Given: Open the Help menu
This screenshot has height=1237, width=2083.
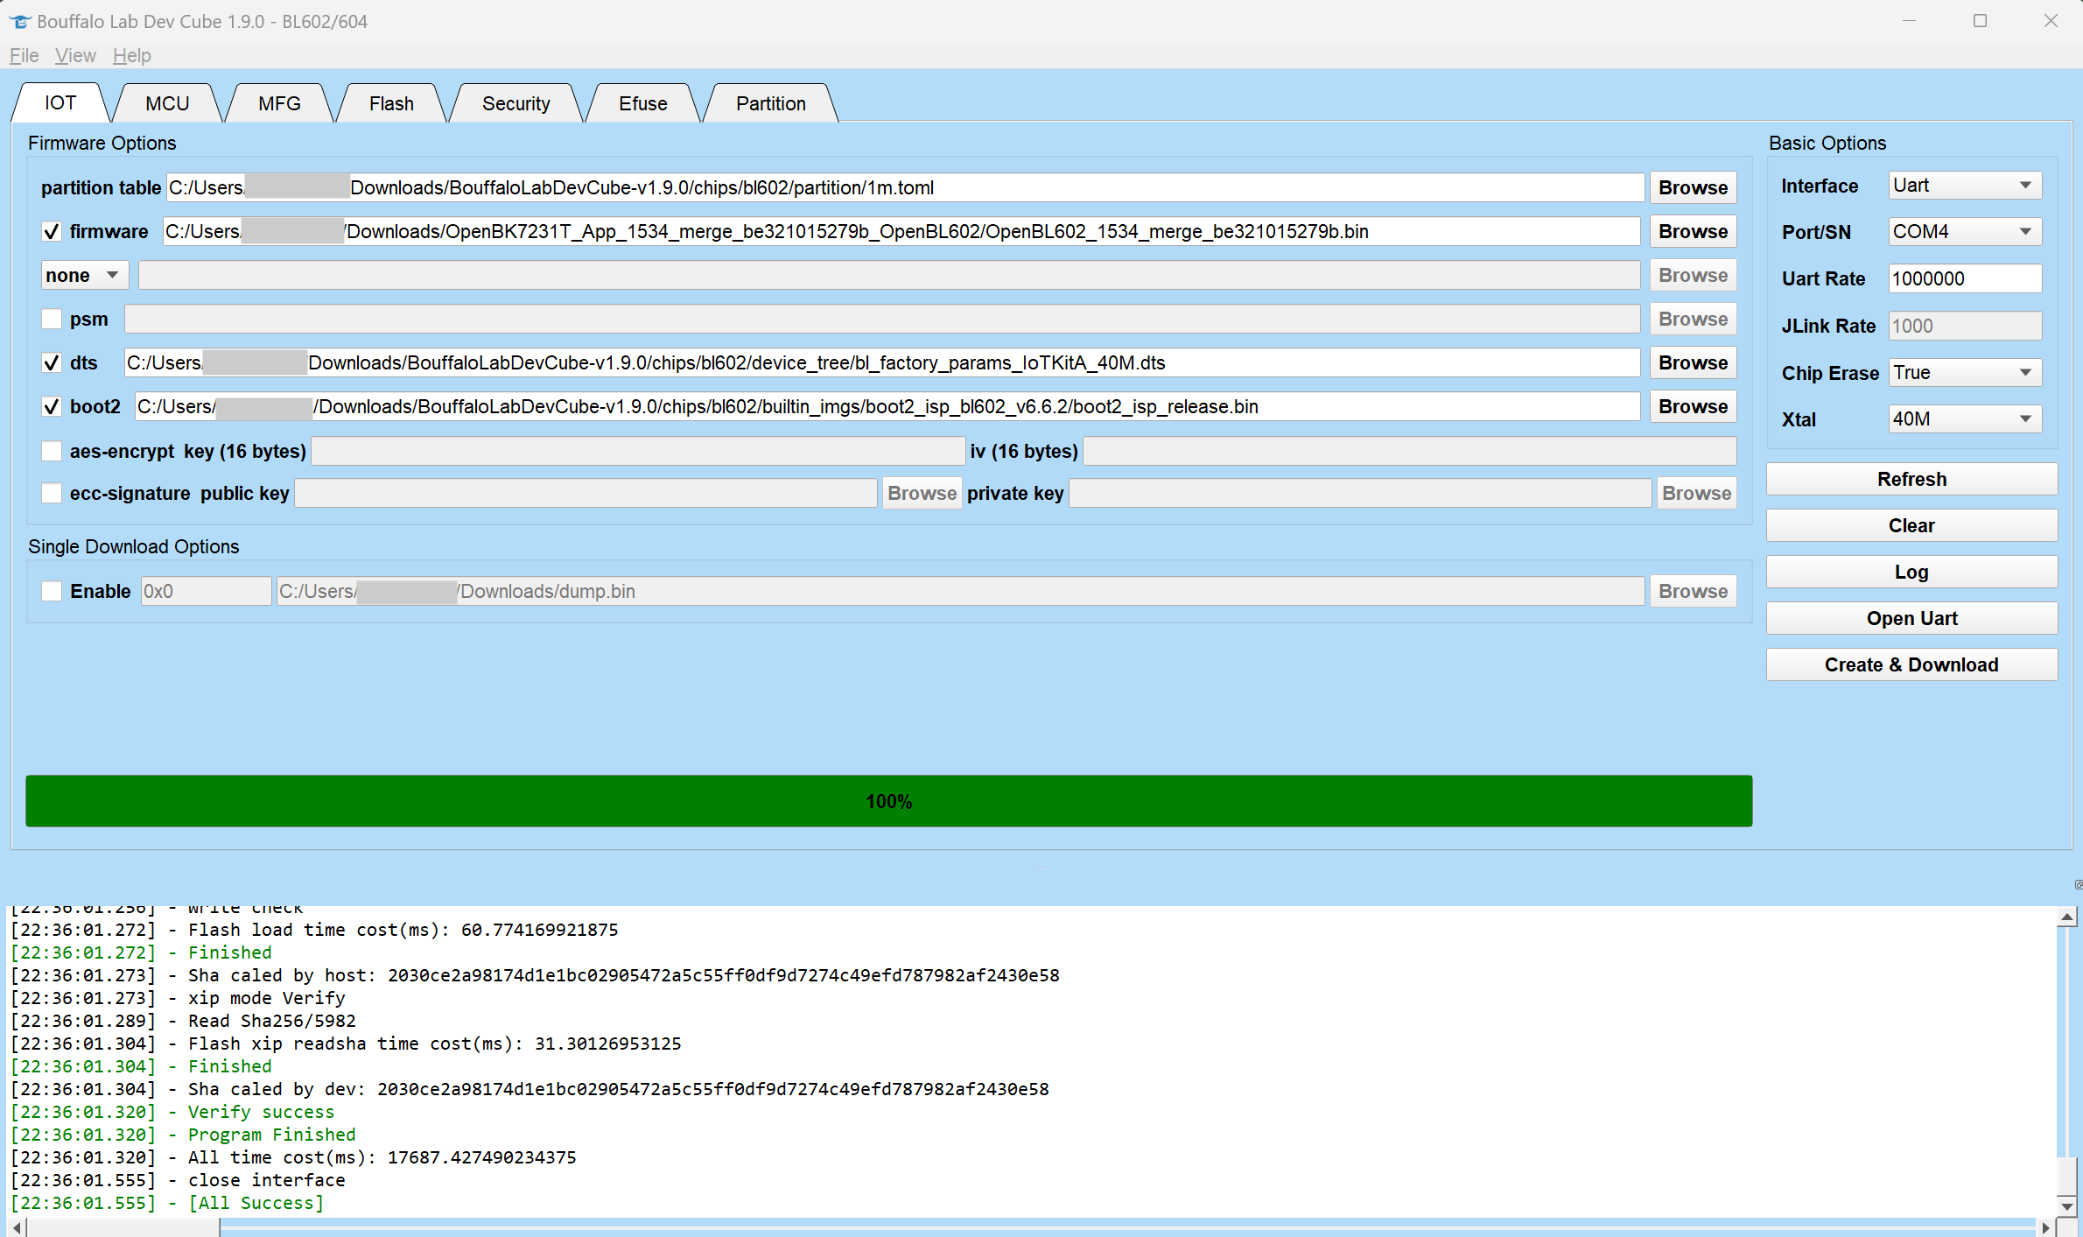Looking at the screenshot, I should (x=132, y=55).
